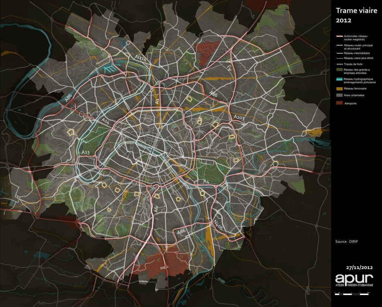Select the Réseau viaire plus étroit line

coord(339,58)
